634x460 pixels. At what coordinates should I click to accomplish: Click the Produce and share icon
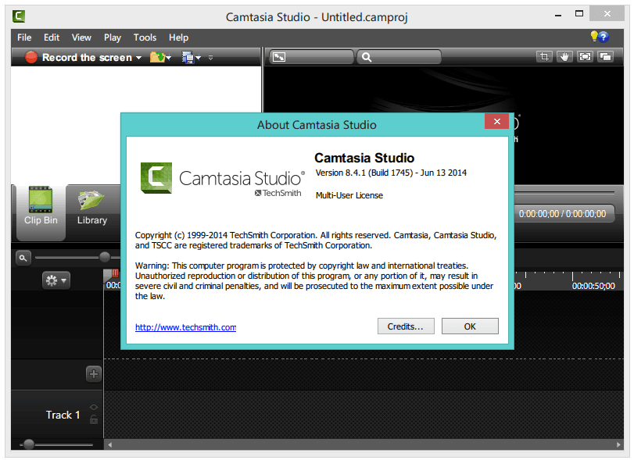188,58
